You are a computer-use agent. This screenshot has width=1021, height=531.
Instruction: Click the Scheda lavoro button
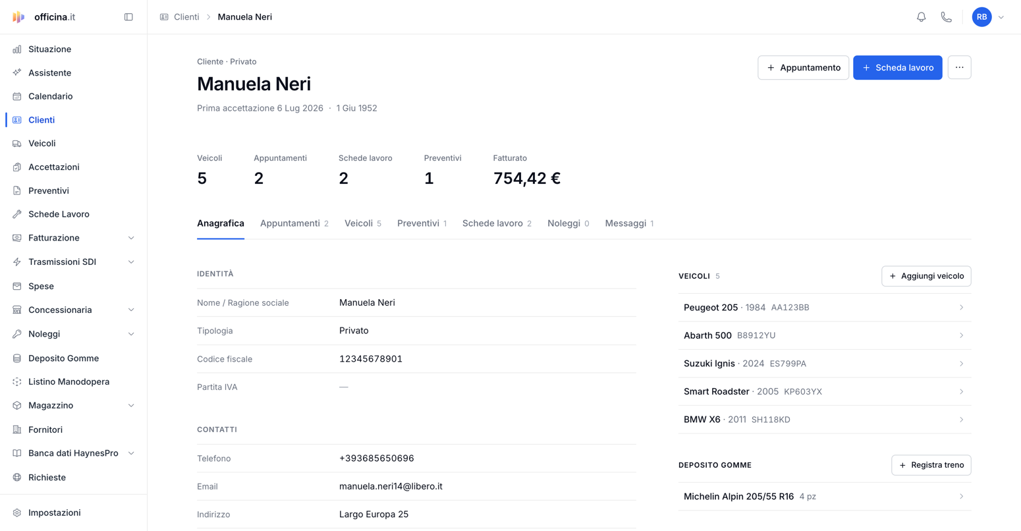pos(897,68)
